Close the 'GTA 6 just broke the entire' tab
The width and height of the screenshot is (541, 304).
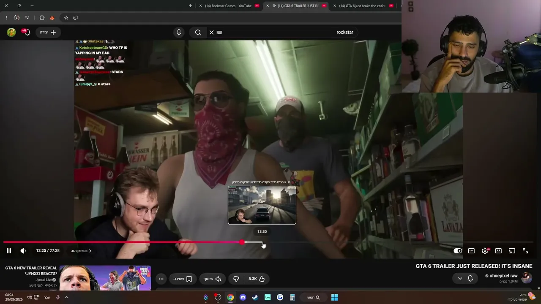point(335,6)
